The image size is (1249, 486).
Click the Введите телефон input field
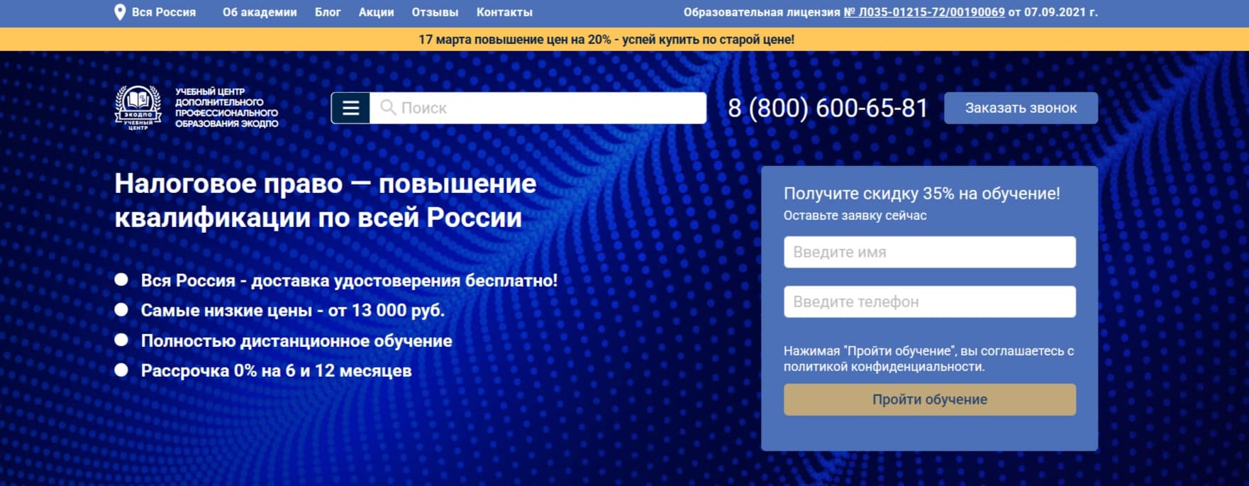coord(929,302)
